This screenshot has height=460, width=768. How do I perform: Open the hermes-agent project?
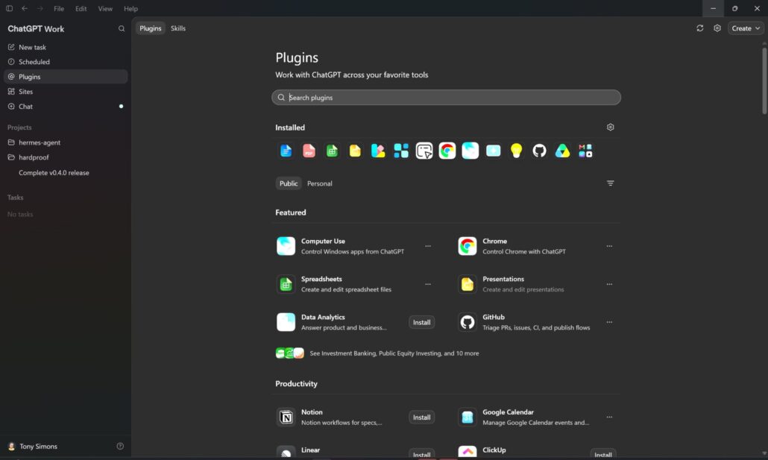66,142
